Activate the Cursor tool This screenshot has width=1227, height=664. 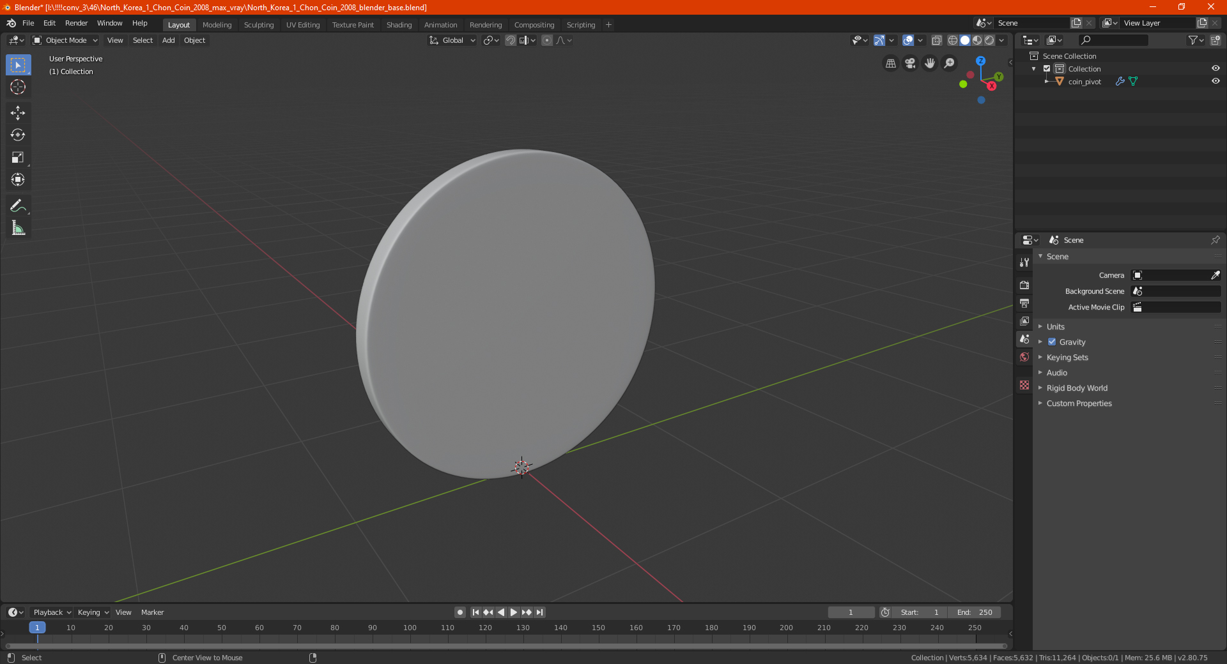18,87
